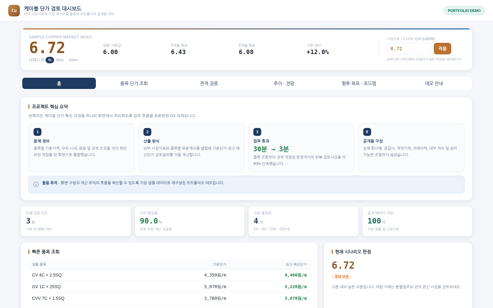This screenshot has height=308, width=493.
Task: Click the number 1 badge on 문제 정의 card
Action: click(x=38, y=132)
